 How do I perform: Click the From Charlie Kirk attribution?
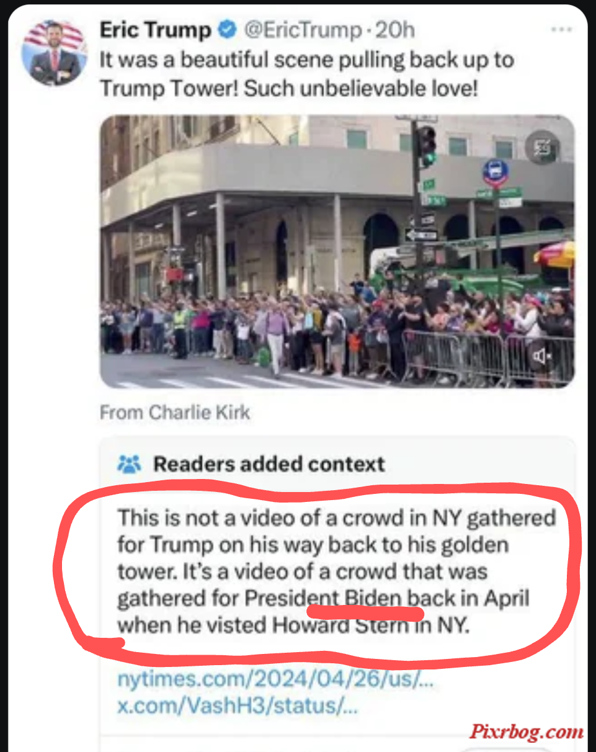click(x=175, y=412)
